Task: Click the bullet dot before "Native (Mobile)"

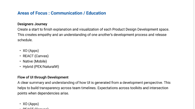Action: tap(20, 61)
